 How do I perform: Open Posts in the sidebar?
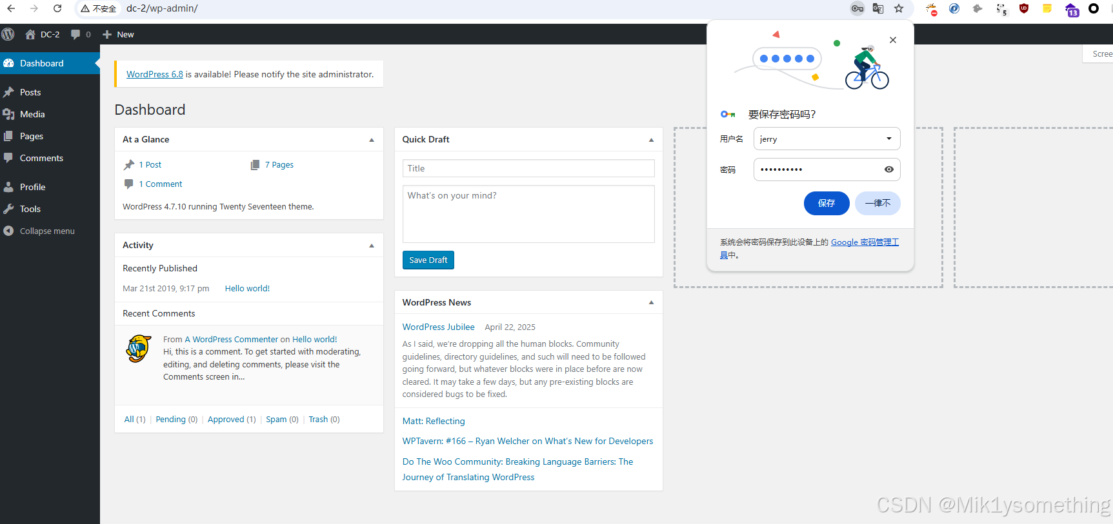coord(50,92)
